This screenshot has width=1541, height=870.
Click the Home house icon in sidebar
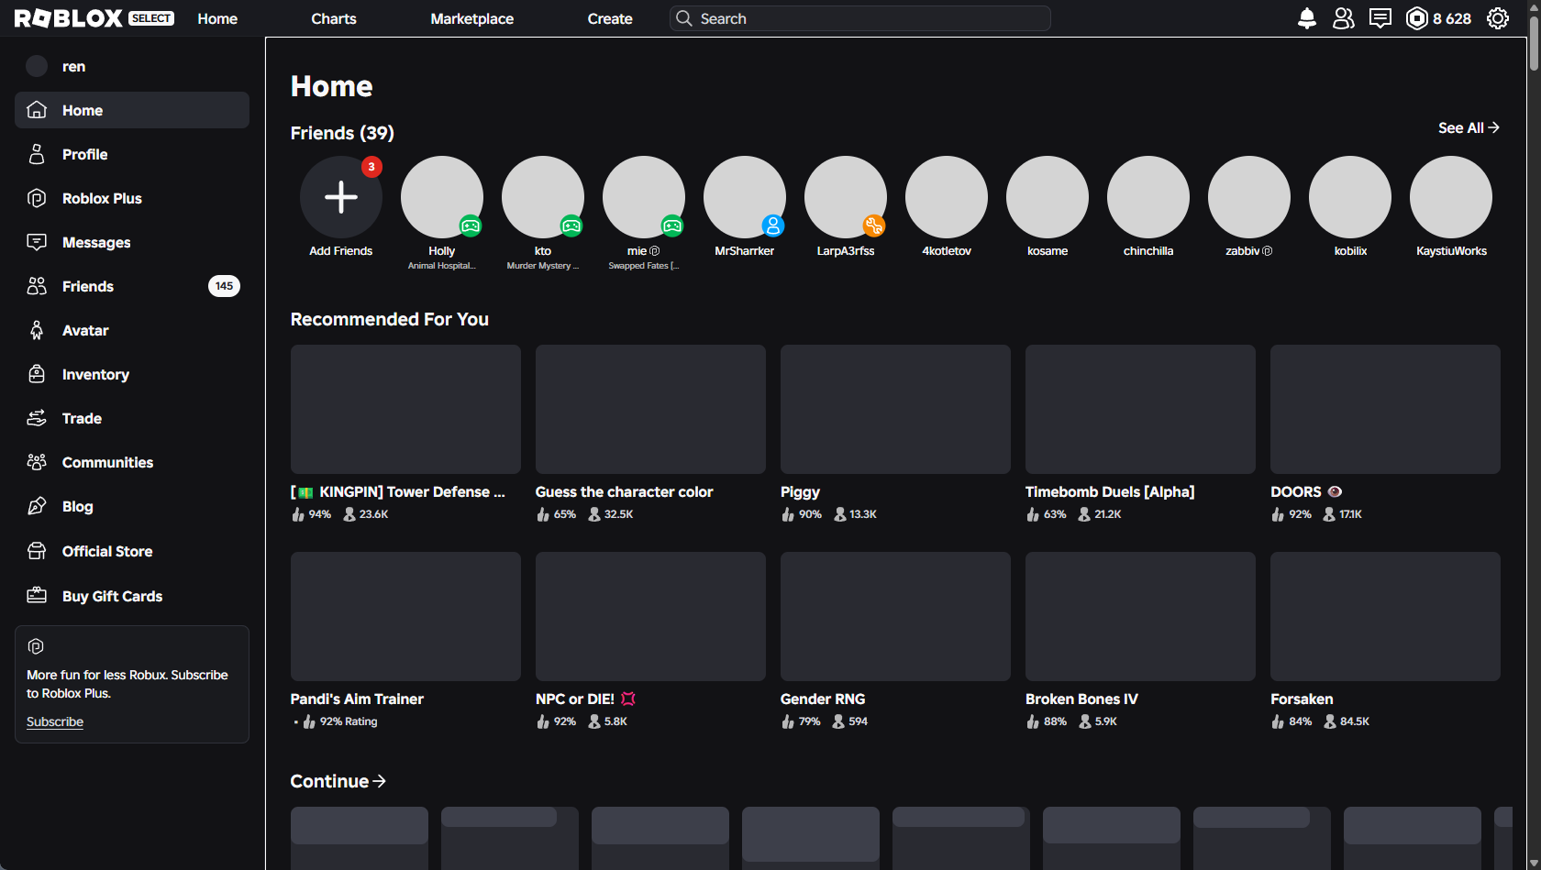[37, 110]
